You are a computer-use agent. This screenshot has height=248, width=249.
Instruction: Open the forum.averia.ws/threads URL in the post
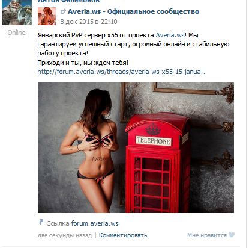(121, 72)
